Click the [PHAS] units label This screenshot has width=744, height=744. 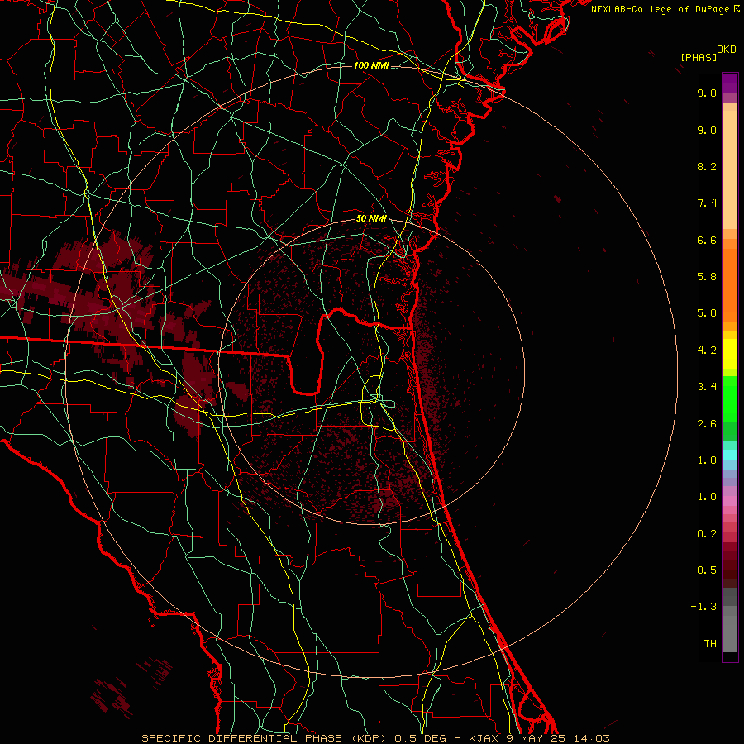pos(699,58)
